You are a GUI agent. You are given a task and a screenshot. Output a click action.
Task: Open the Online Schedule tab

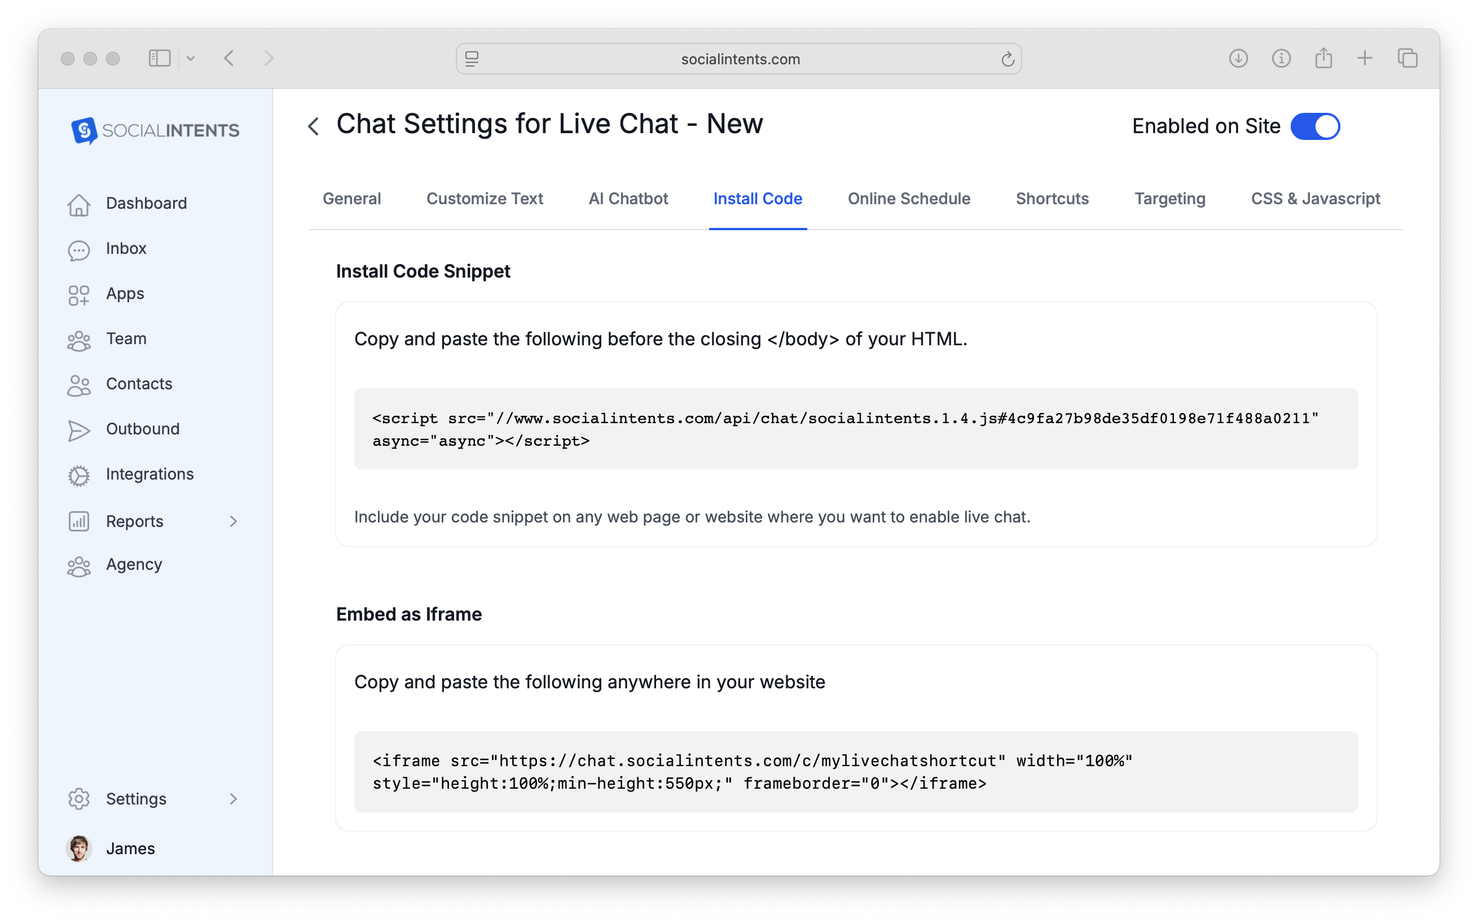click(x=908, y=199)
